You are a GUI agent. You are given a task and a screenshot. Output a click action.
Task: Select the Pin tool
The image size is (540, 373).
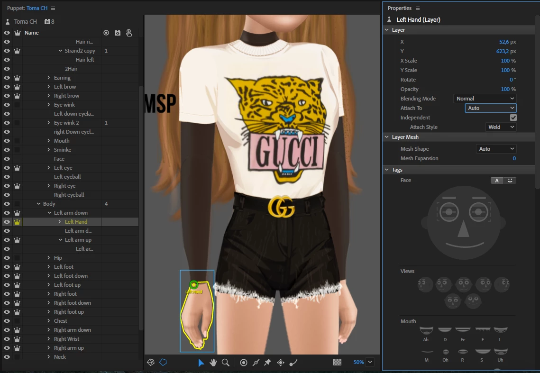pyautogui.click(x=267, y=362)
